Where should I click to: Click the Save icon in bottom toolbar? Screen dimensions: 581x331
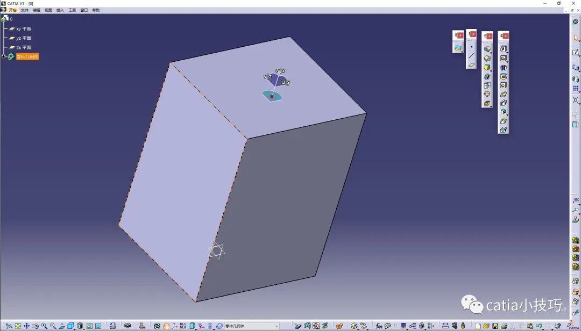pyautogui.click(x=495, y=326)
